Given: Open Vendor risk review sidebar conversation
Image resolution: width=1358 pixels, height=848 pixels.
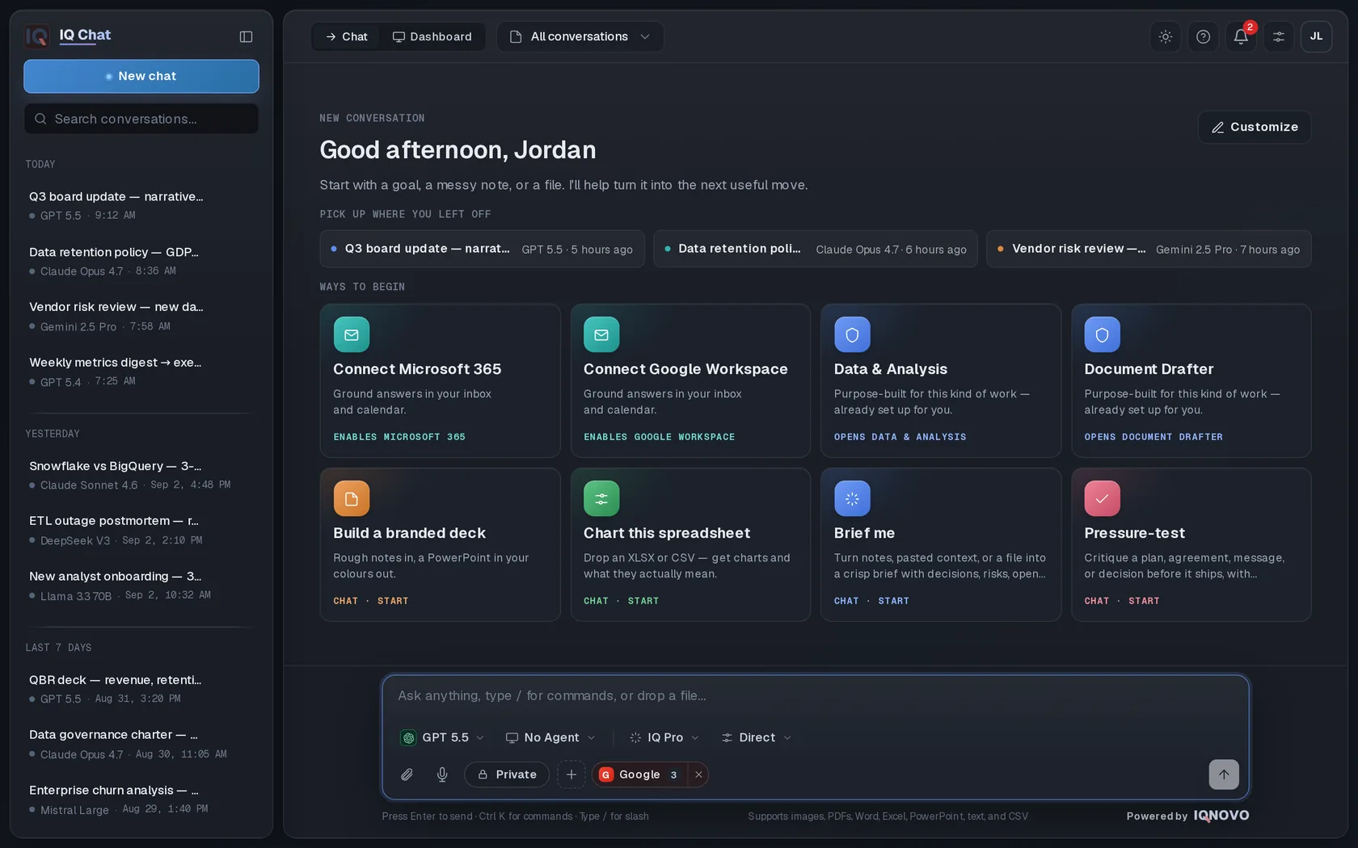Looking at the screenshot, I should [x=141, y=316].
